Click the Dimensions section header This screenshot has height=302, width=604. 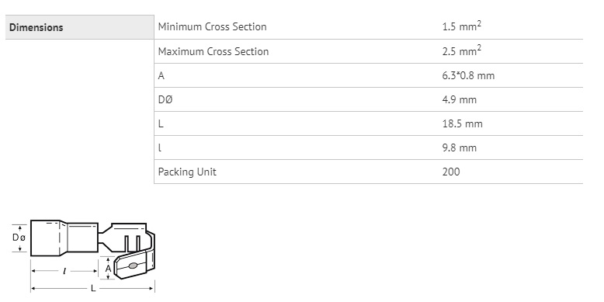coord(36,28)
